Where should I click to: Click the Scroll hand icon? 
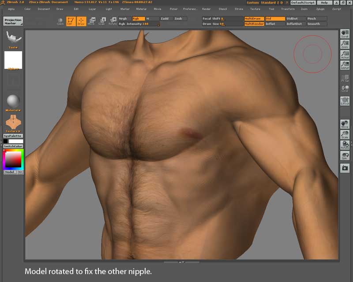tap(345, 34)
